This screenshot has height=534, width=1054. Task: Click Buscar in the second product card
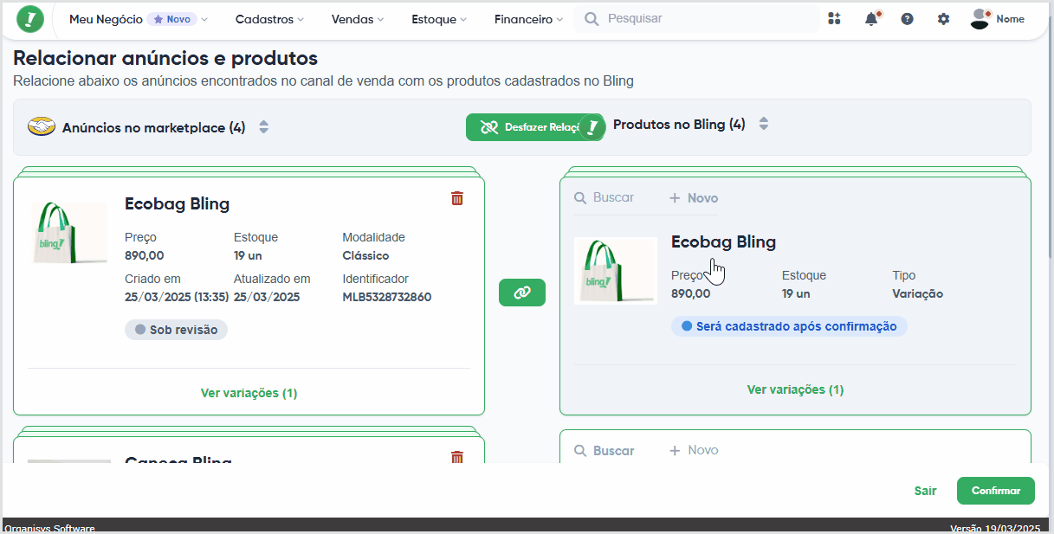[605, 450]
